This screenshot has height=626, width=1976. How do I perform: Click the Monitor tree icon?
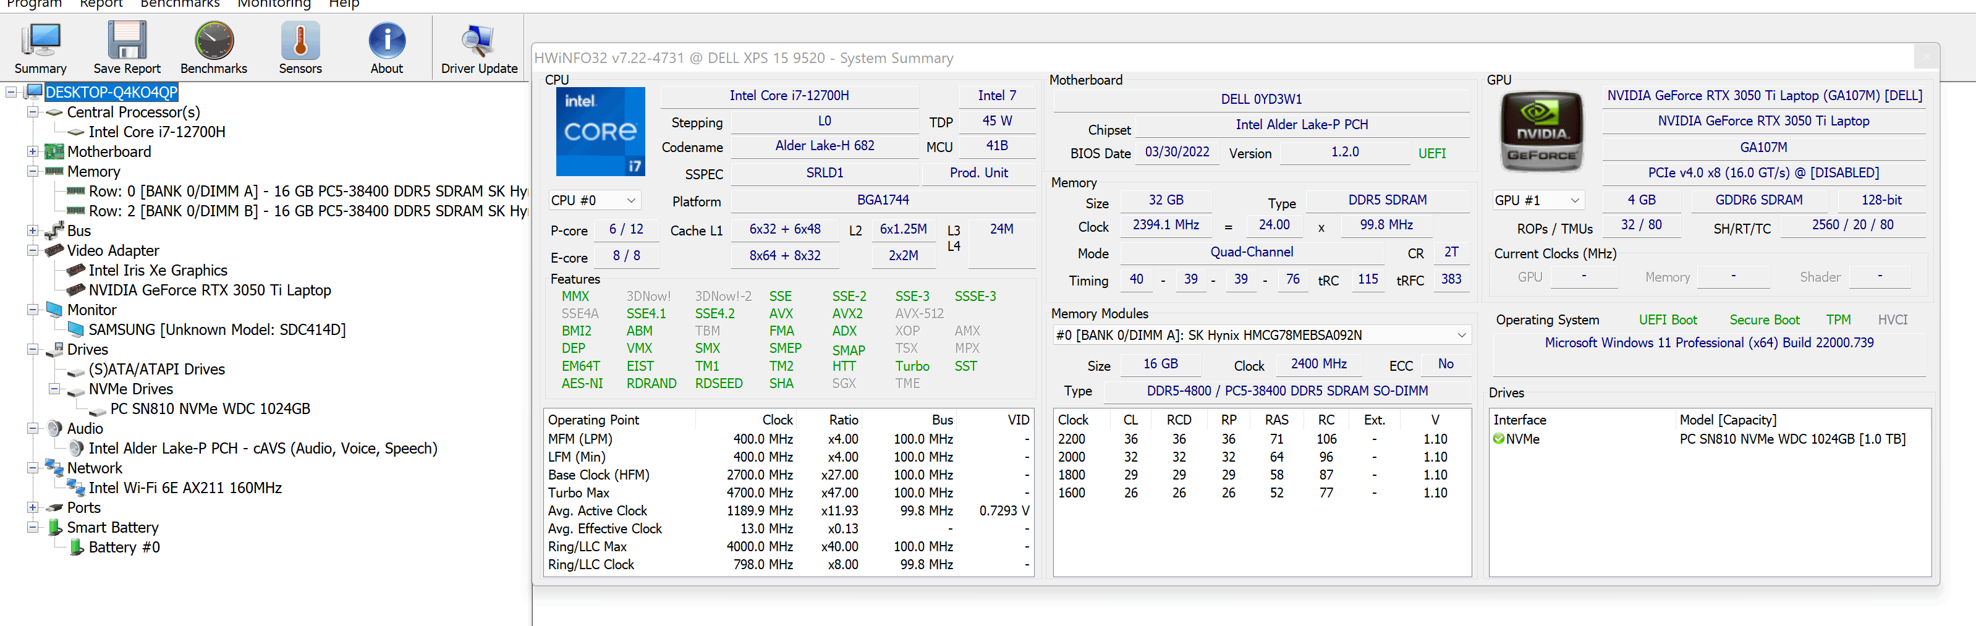pyautogui.click(x=54, y=310)
